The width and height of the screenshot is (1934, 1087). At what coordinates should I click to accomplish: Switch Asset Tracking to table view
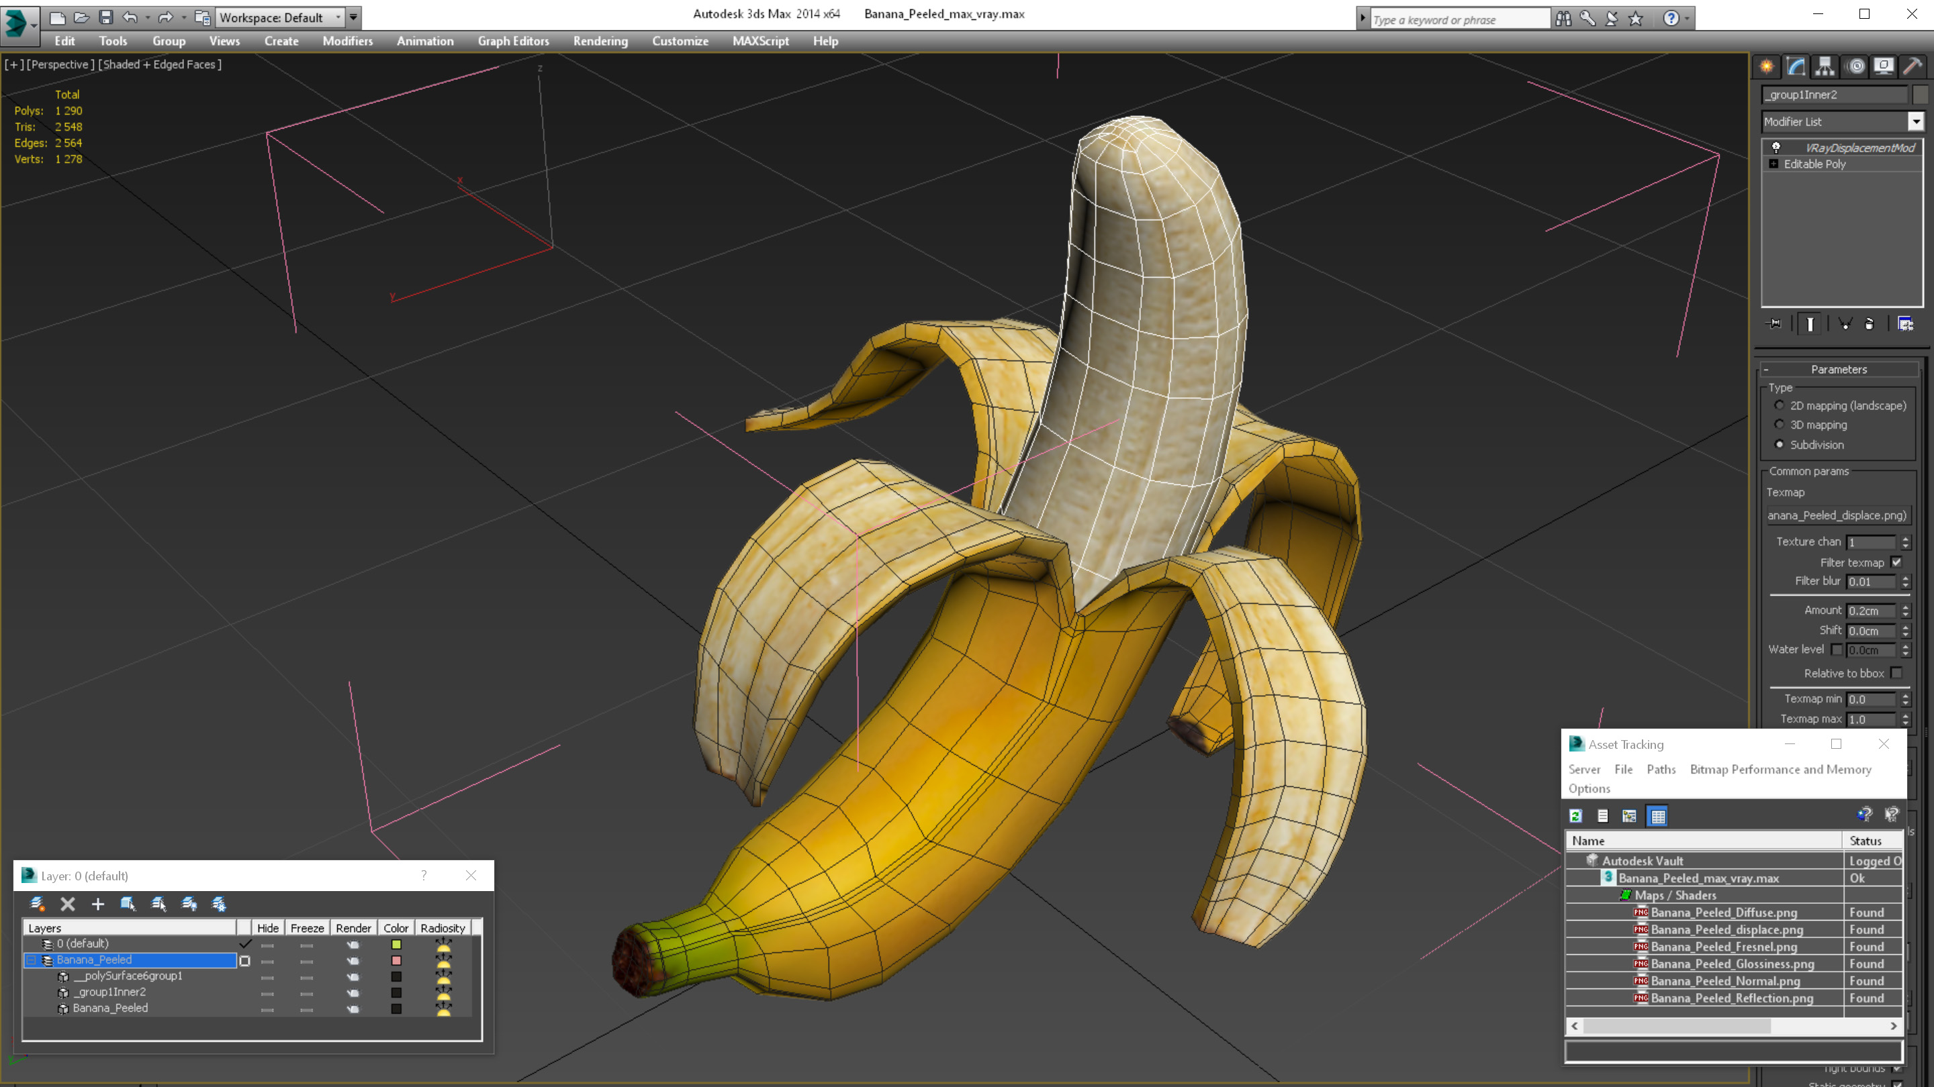click(1658, 816)
